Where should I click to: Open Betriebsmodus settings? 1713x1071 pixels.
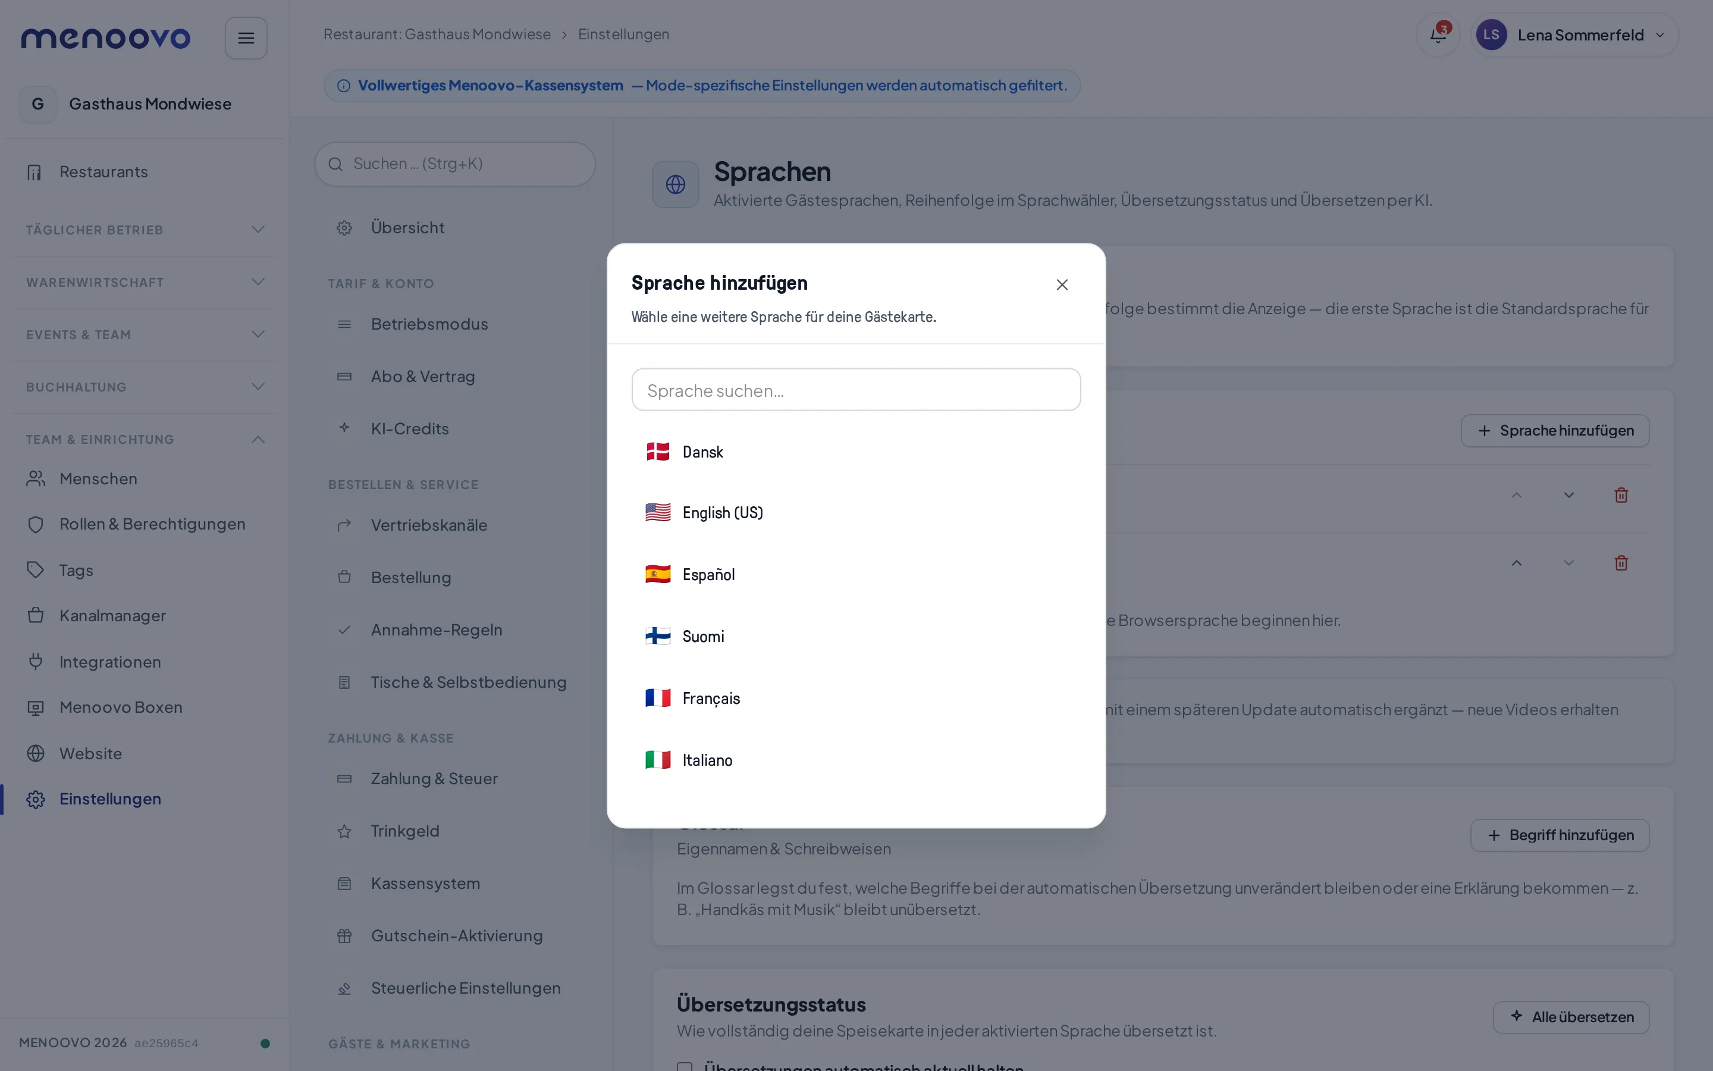point(454,324)
